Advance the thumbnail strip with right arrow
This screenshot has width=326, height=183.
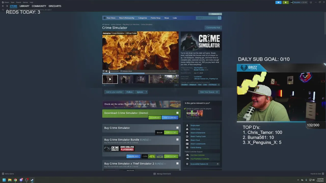[x=176, y=85]
